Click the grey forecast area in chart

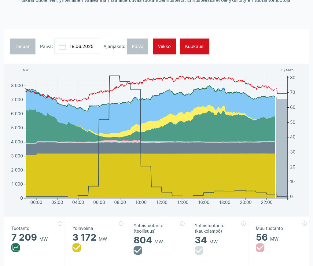(x=282, y=147)
